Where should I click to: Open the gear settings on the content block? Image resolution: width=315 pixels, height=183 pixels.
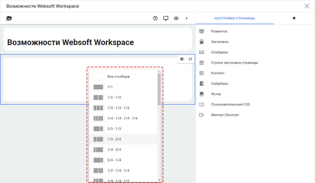coord(182,59)
